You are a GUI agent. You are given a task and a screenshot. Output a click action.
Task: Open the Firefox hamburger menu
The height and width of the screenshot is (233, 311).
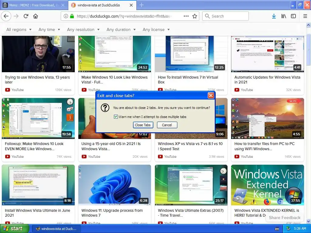click(x=305, y=16)
